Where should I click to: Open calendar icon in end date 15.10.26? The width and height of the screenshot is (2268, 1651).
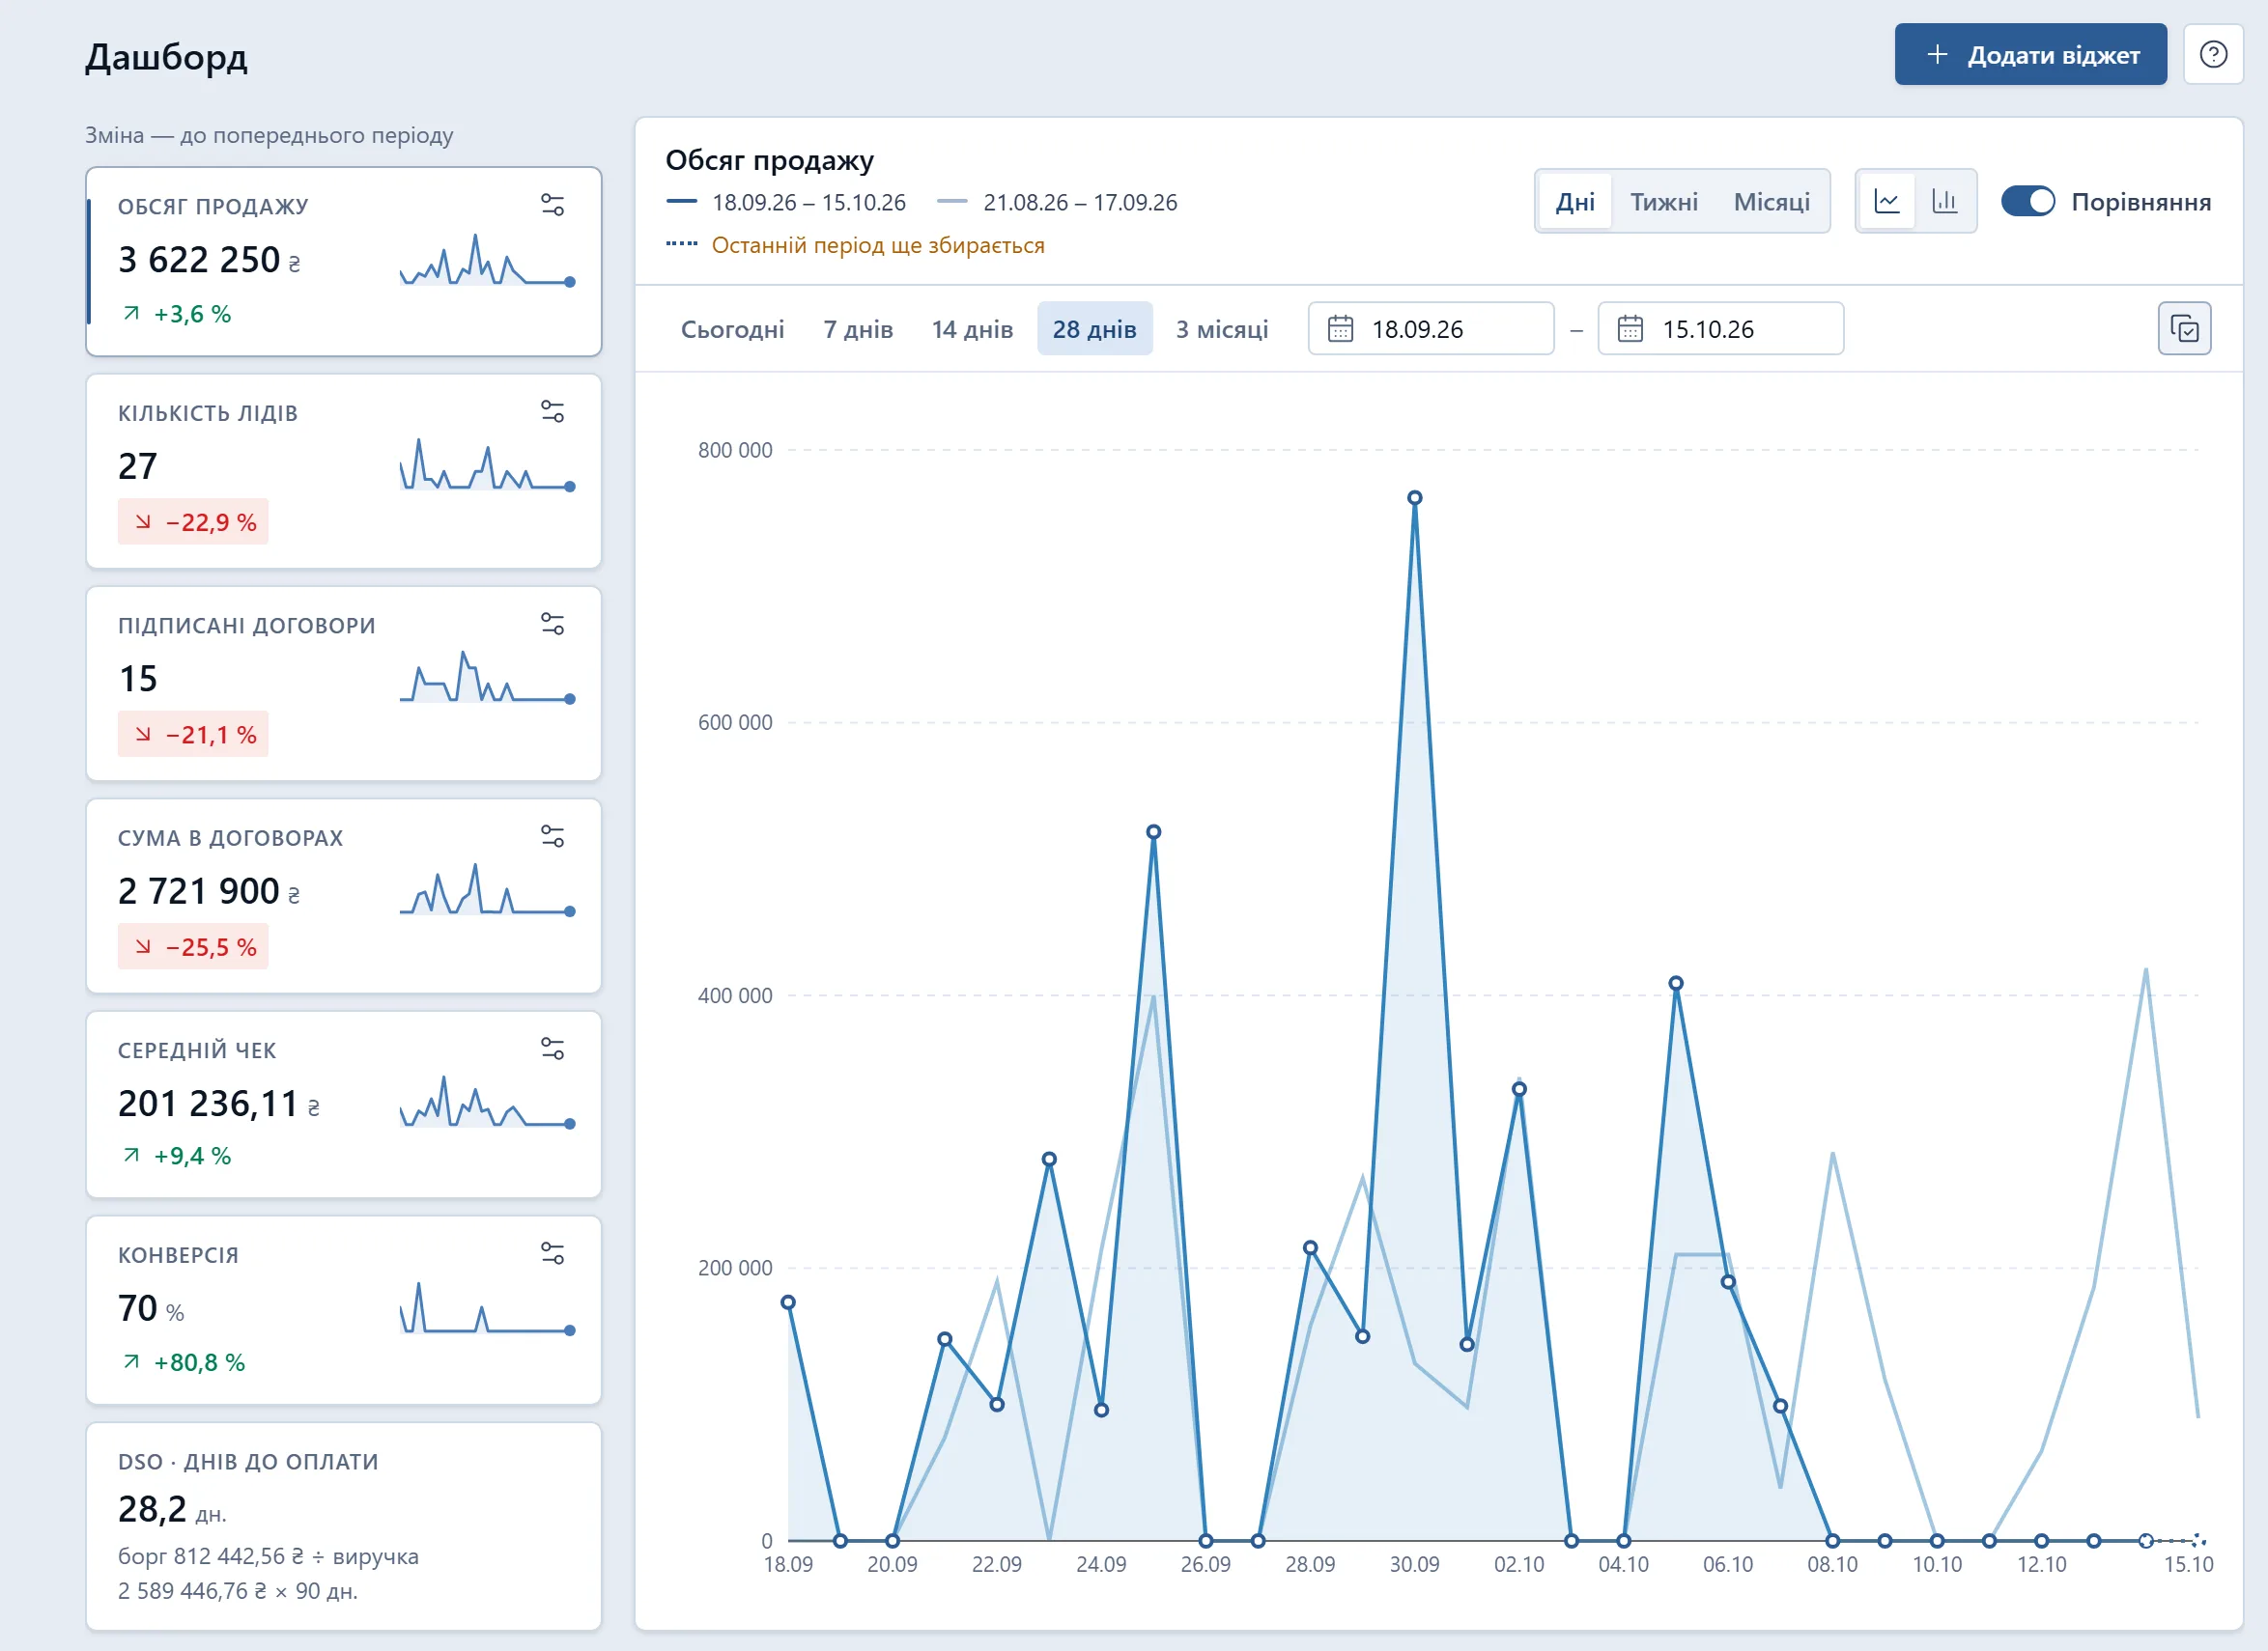coord(1630,329)
